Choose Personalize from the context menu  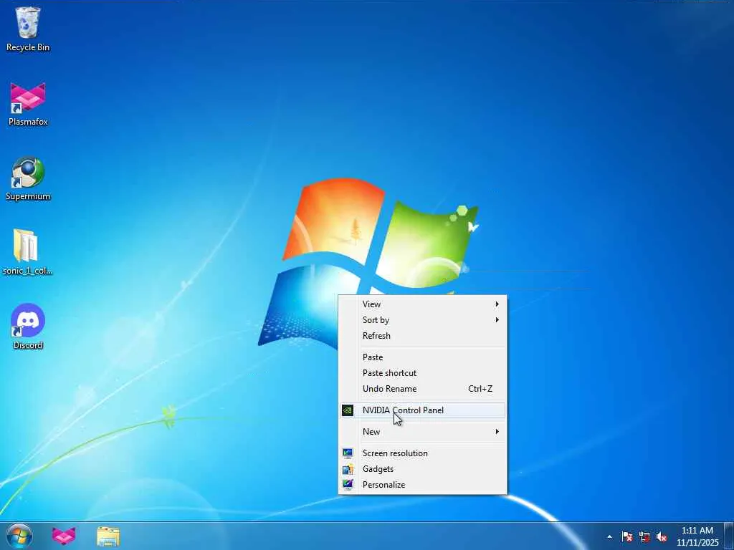coord(422,485)
